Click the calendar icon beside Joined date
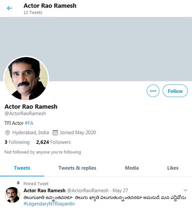Image resolution: width=192 pixels, height=208 pixels. 55,133
